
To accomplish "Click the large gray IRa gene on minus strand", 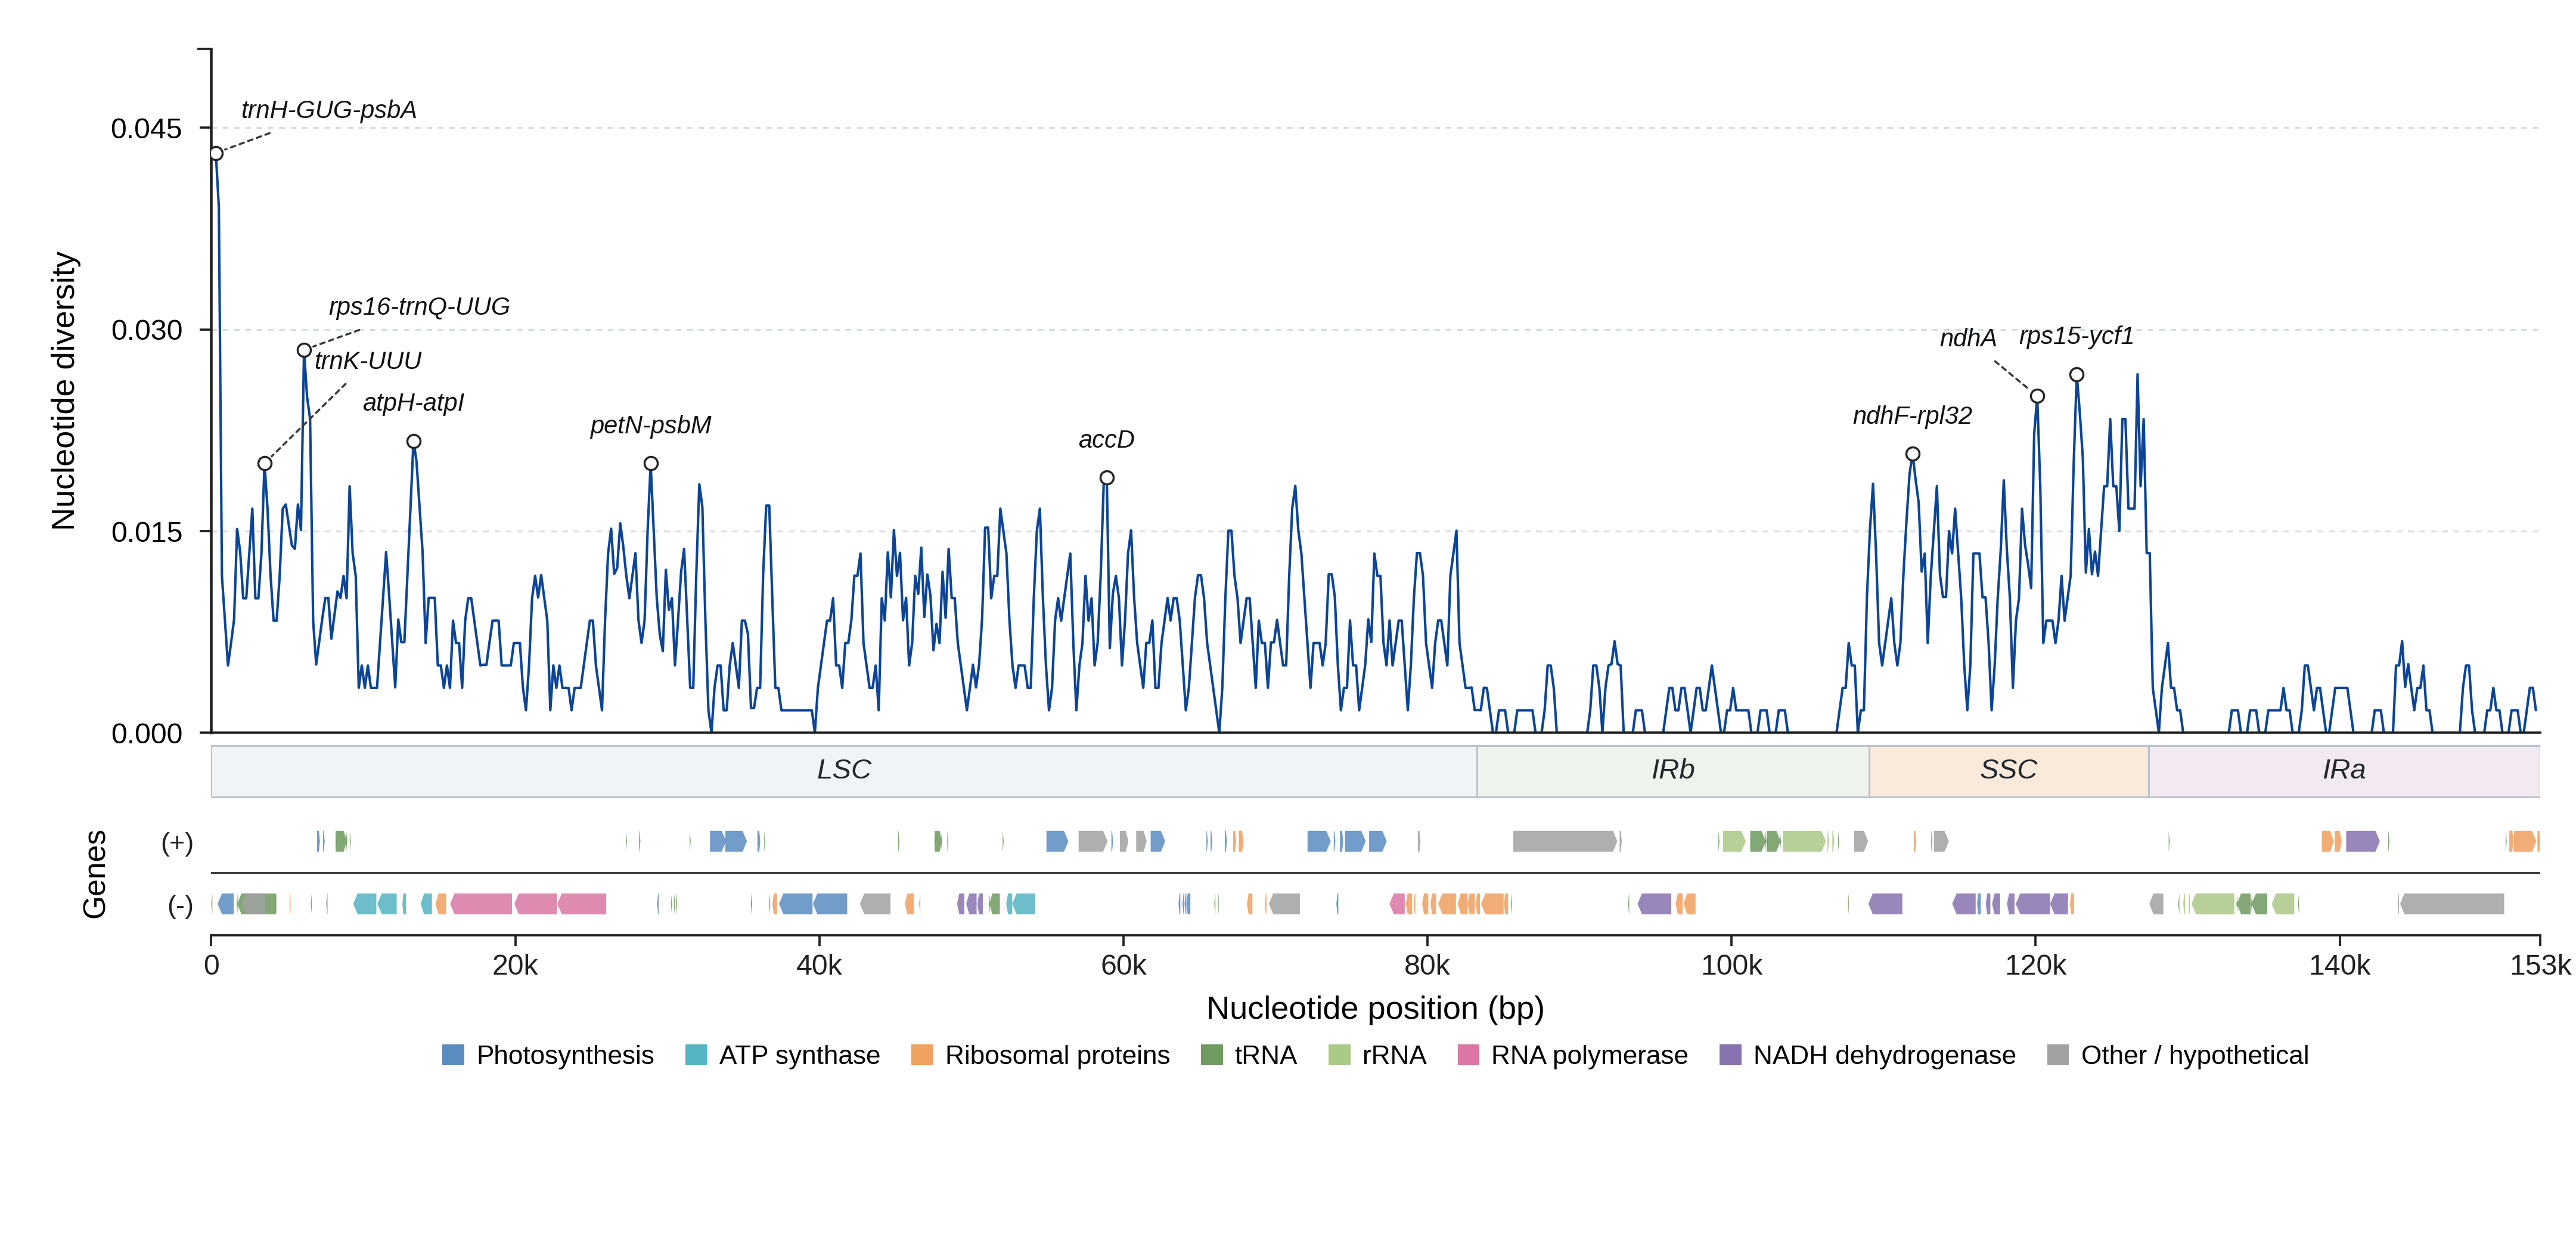I will click(2451, 904).
